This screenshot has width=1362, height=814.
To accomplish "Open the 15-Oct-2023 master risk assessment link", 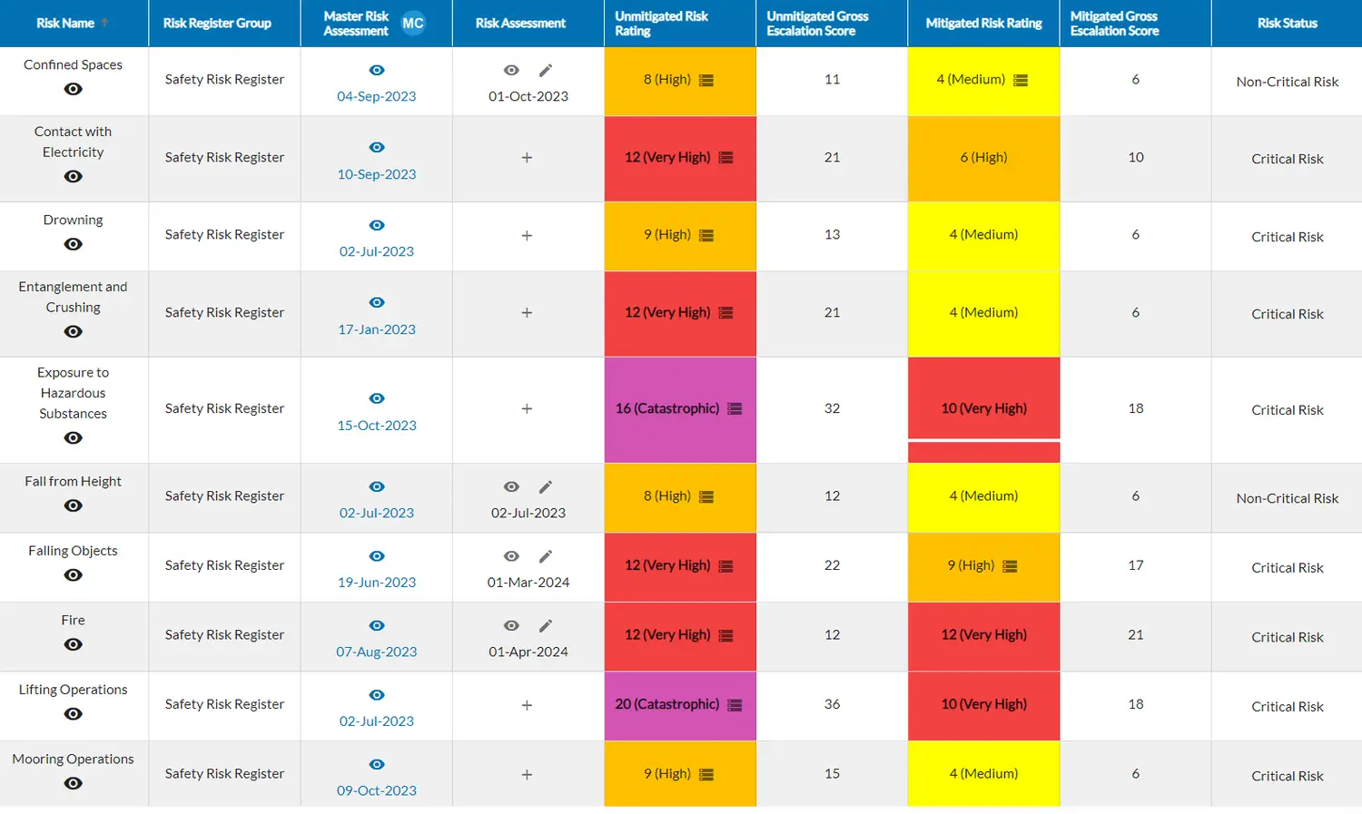I will pyautogui.click(x=376, y=426).
